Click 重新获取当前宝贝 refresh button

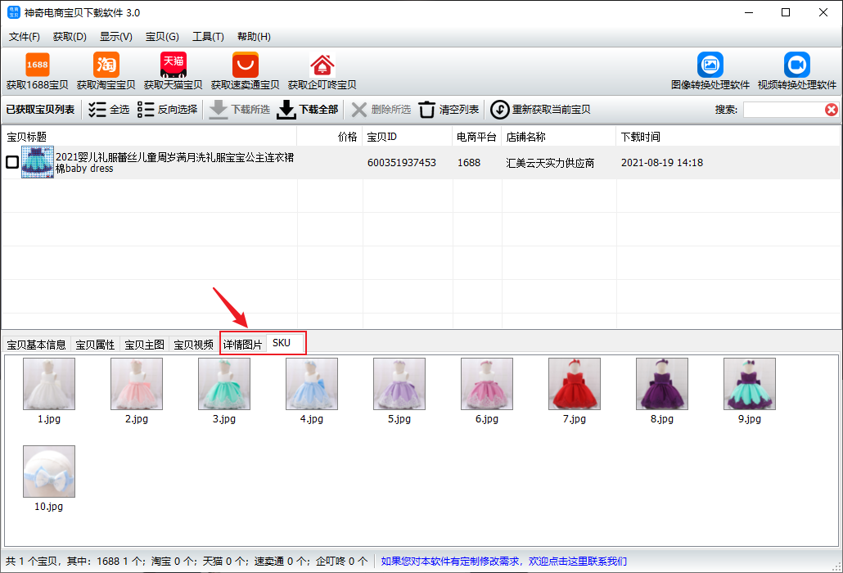pos(540,110)
